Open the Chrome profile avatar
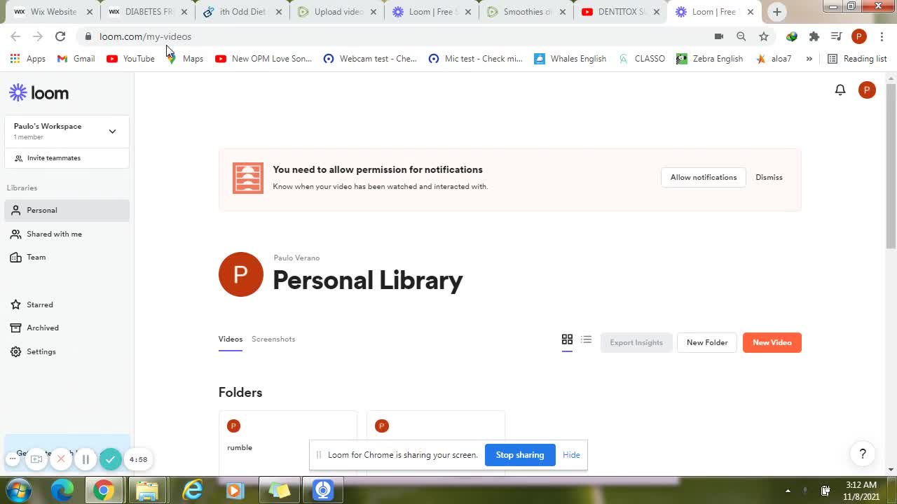Image resolution: width=897 pixels, height=504 pixels. pos(859,36)
